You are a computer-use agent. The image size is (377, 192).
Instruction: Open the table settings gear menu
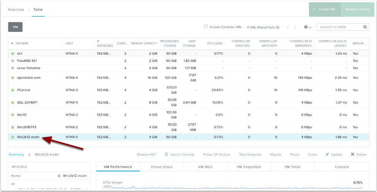coord(306,27)
